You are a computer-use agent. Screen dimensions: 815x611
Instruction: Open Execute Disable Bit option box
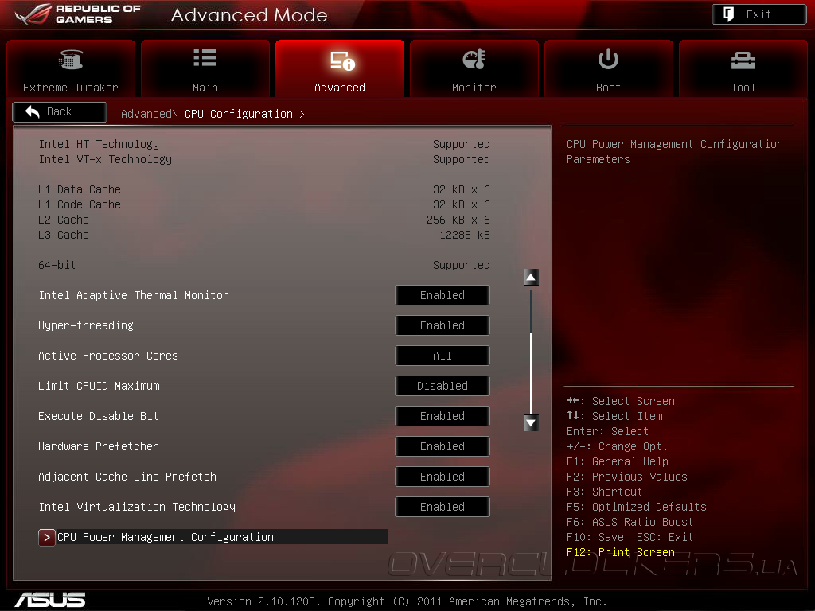443,416
